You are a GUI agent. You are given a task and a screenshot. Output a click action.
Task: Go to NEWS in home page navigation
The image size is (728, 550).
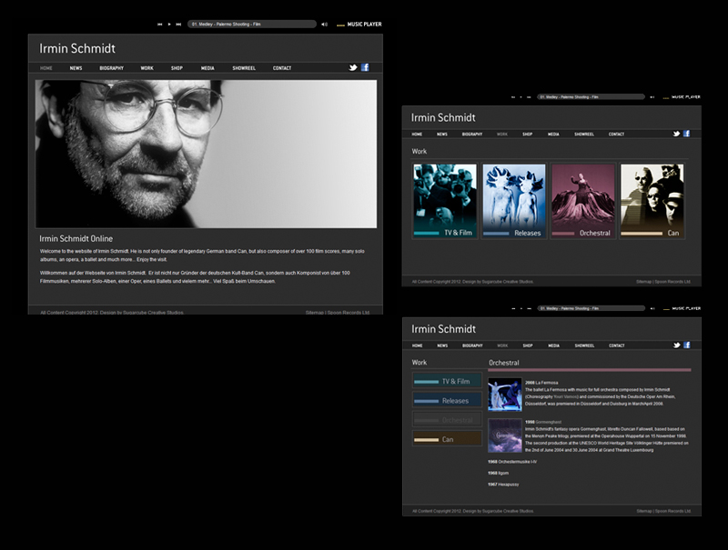point(76,68)
